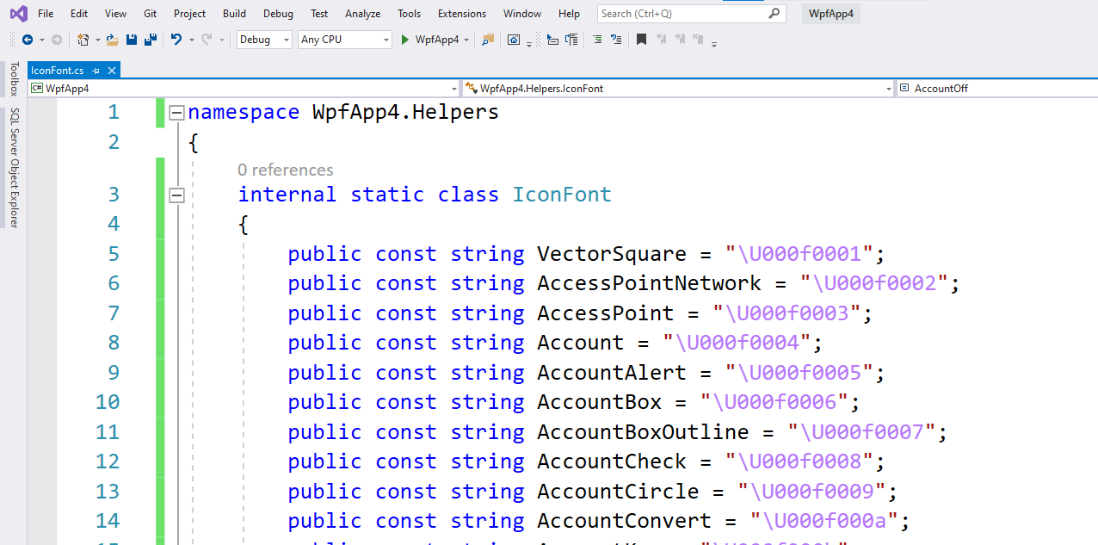Click the AccountBoxOutline constant name
Image resolution: width=1098 pixels, height=545 pixels.
[643, 431]
